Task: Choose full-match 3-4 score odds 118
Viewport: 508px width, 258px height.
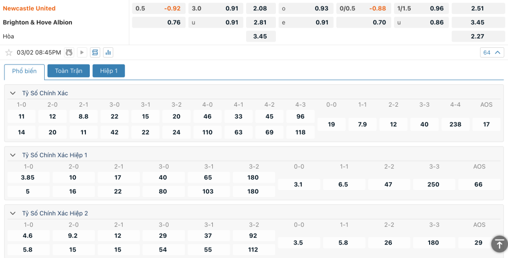Action: pos(300,132)
